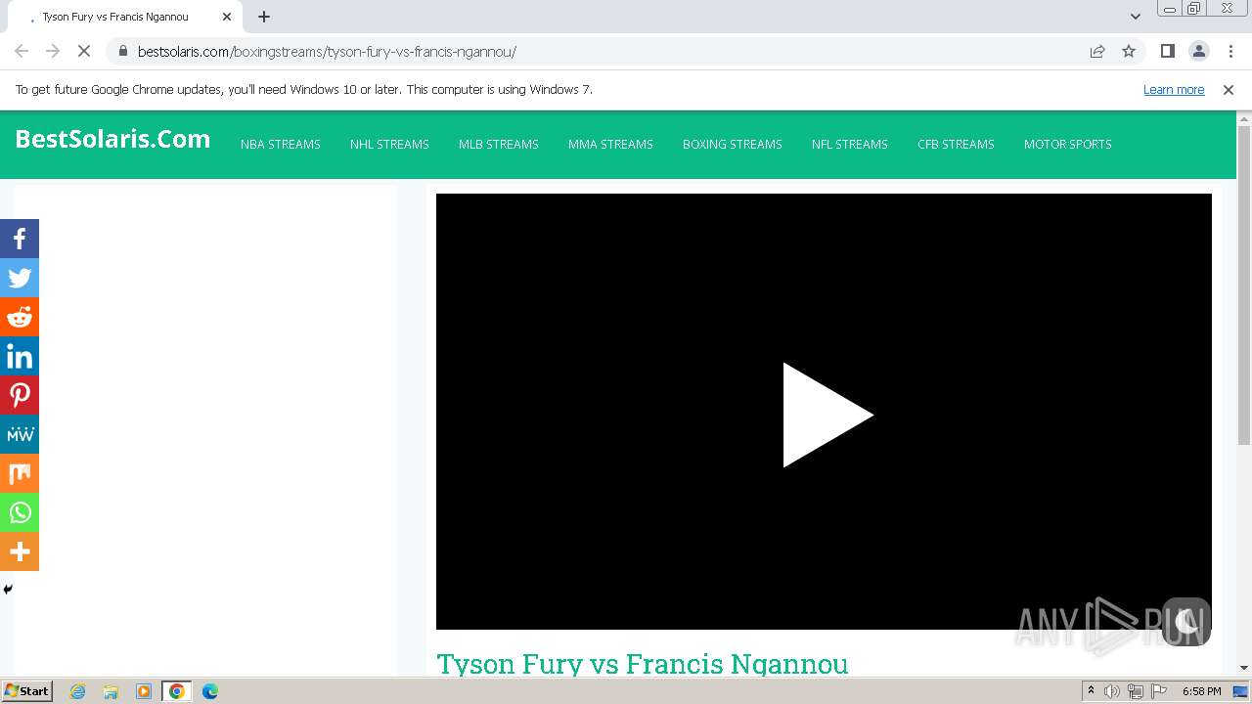Open a new browser tab
Screen dimensions: 1252x704
(x=264, y=17)
